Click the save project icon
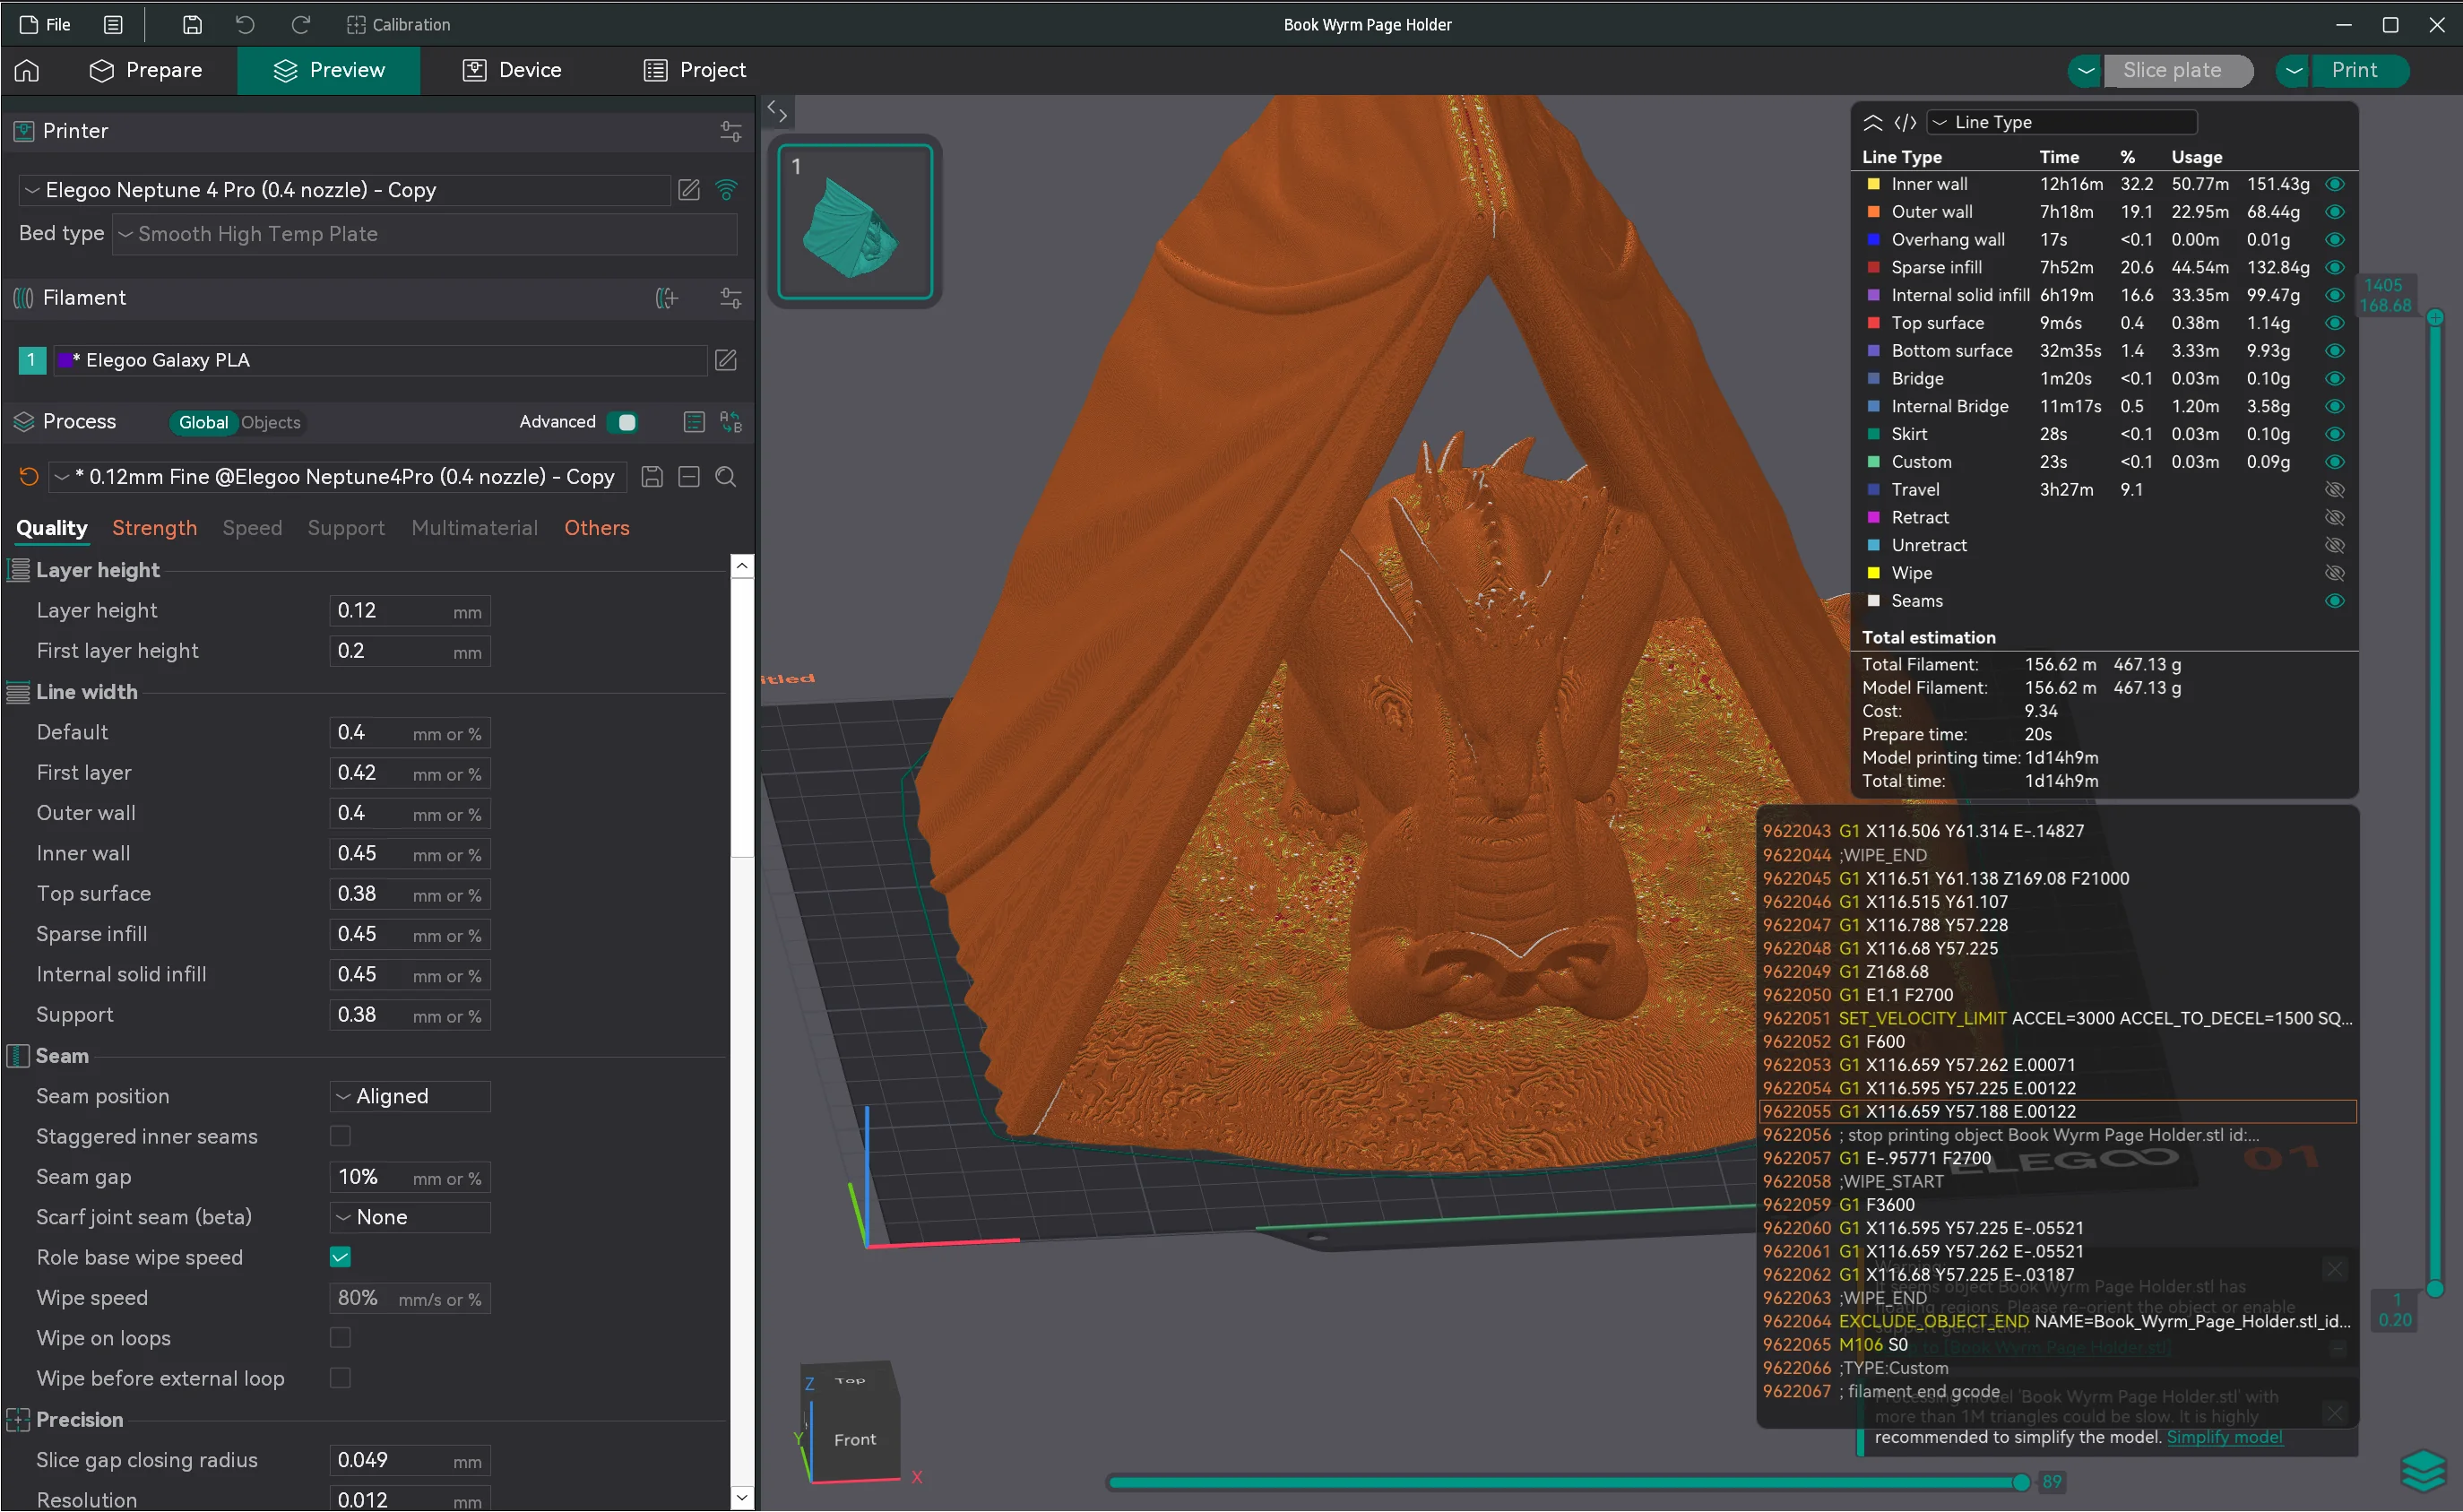The width and height of the screenshot is (2463, 1512). pos(192,25)
